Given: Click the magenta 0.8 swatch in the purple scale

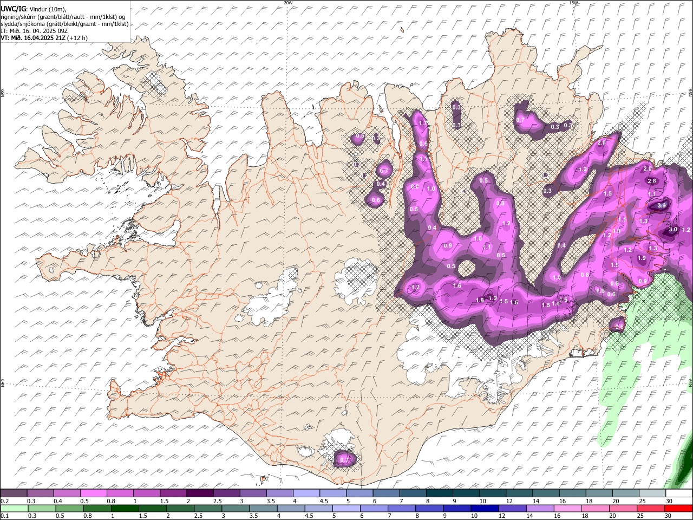Looking at the screenshot, I should (120, 493).
